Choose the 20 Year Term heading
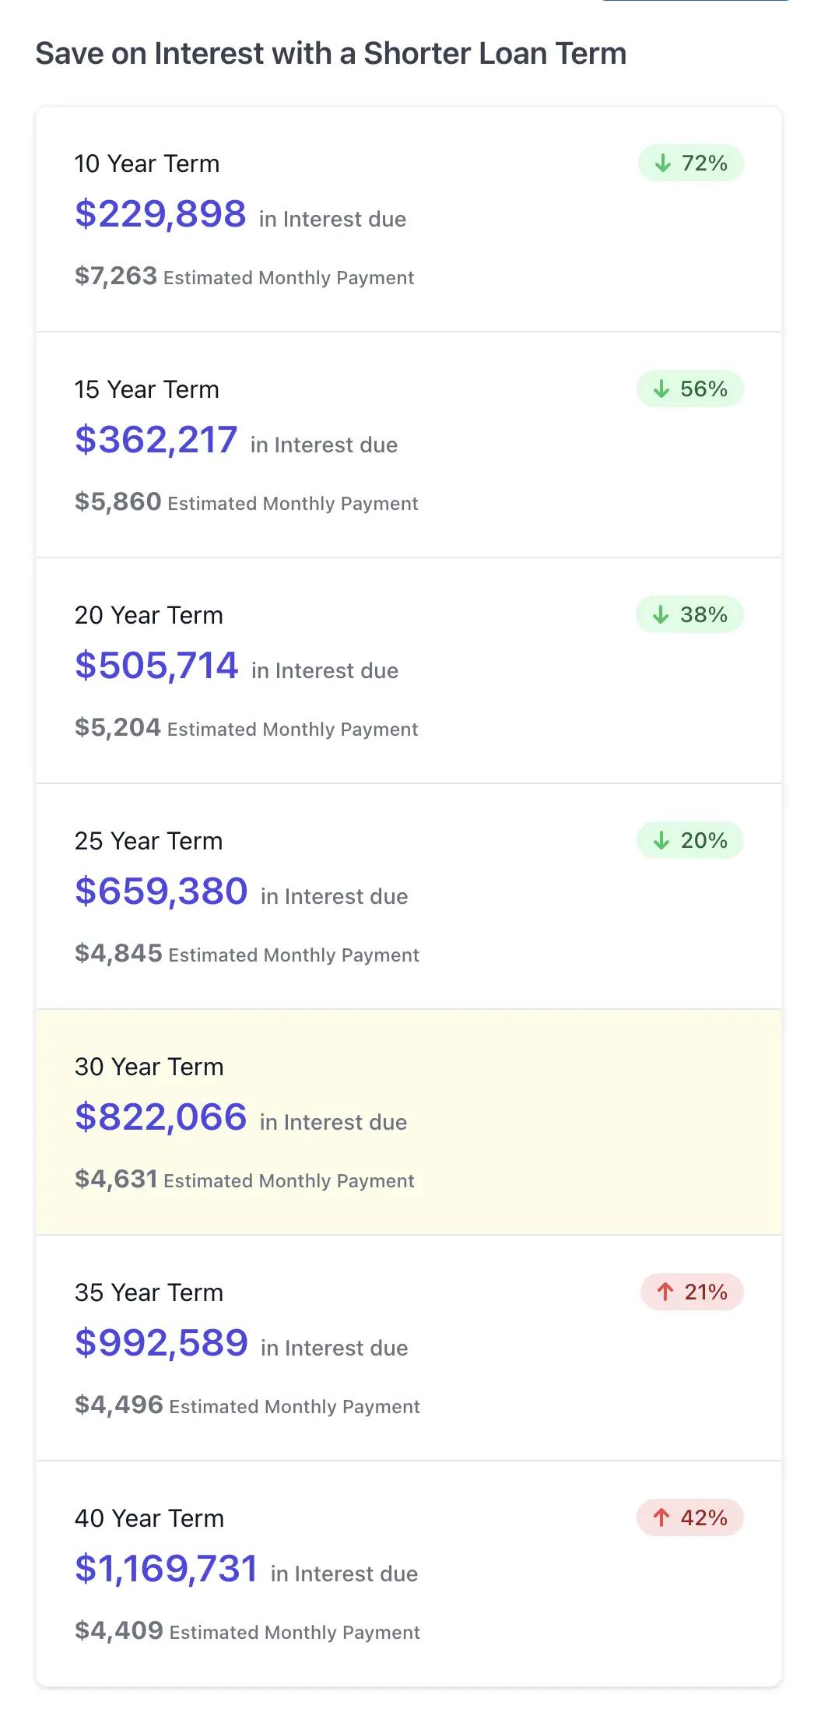814x1716 pixels. [149, 616]
